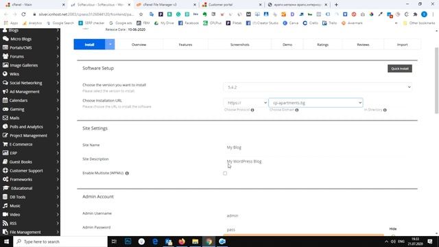
Task: Open Windows Start menu
Action: pos(6,242)
